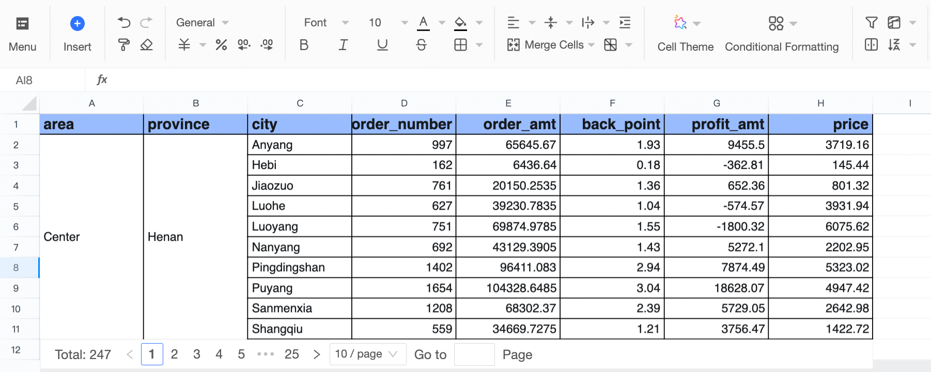Clear formatting with the eraser icon

(x=146, y=45)
